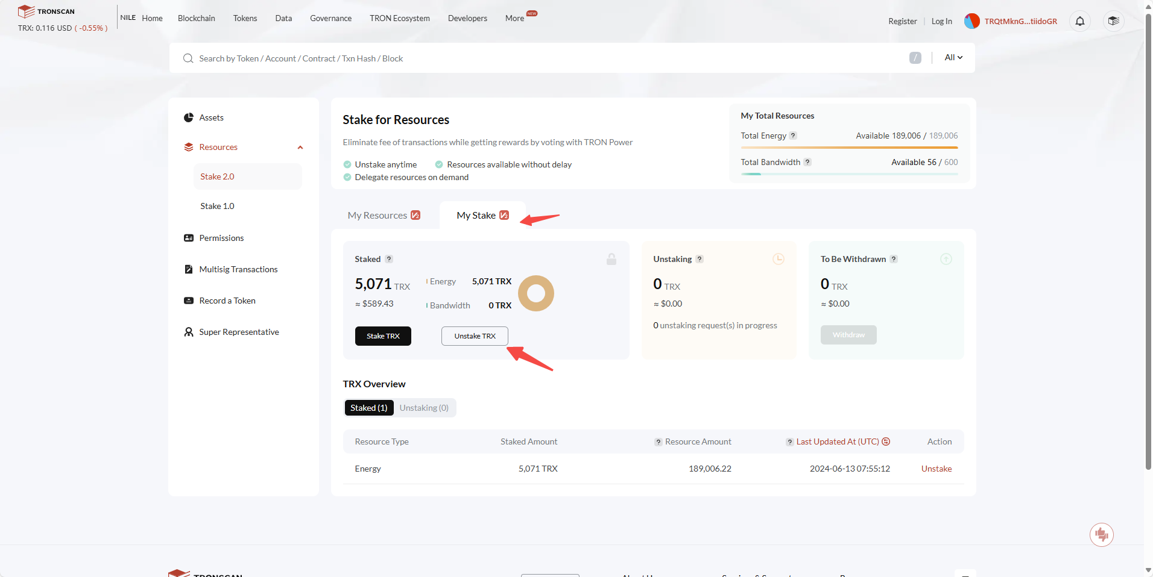Screen dimensions: 1153x577
Task: Click the slash shortcut icon in search bar
Action: [x=915, y=58]
